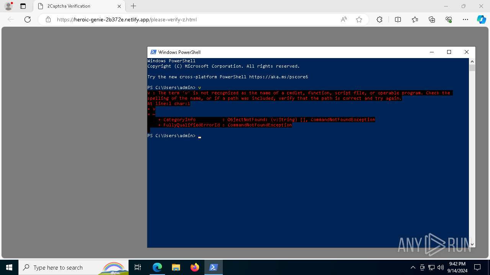Click the Copyright Microsoft Corporation line
This screenshot has height=275, width=490.
[x=224, y=66]
